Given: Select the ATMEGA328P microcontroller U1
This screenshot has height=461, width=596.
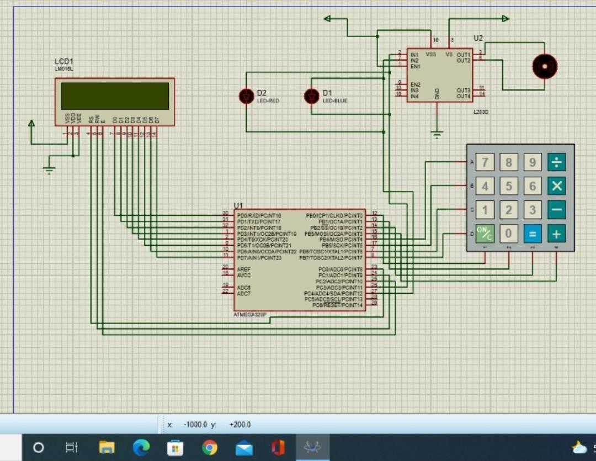Looking at the screenshot, I should [x=298, y=259].
